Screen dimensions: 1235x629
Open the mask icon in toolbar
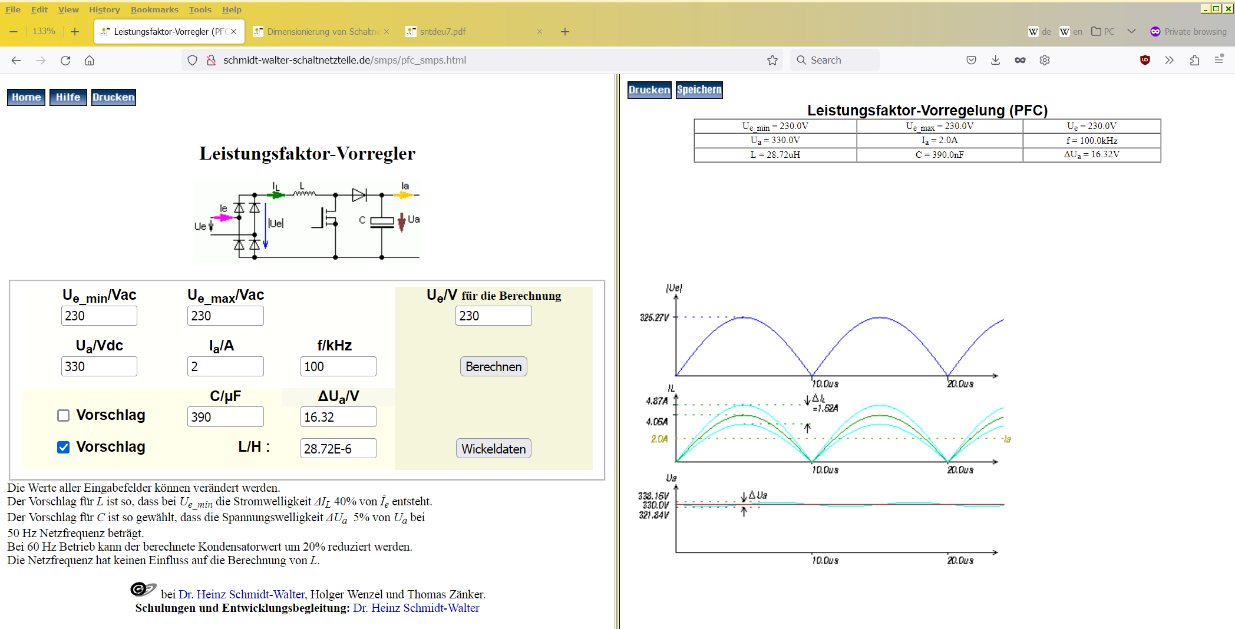point(1020,60)
